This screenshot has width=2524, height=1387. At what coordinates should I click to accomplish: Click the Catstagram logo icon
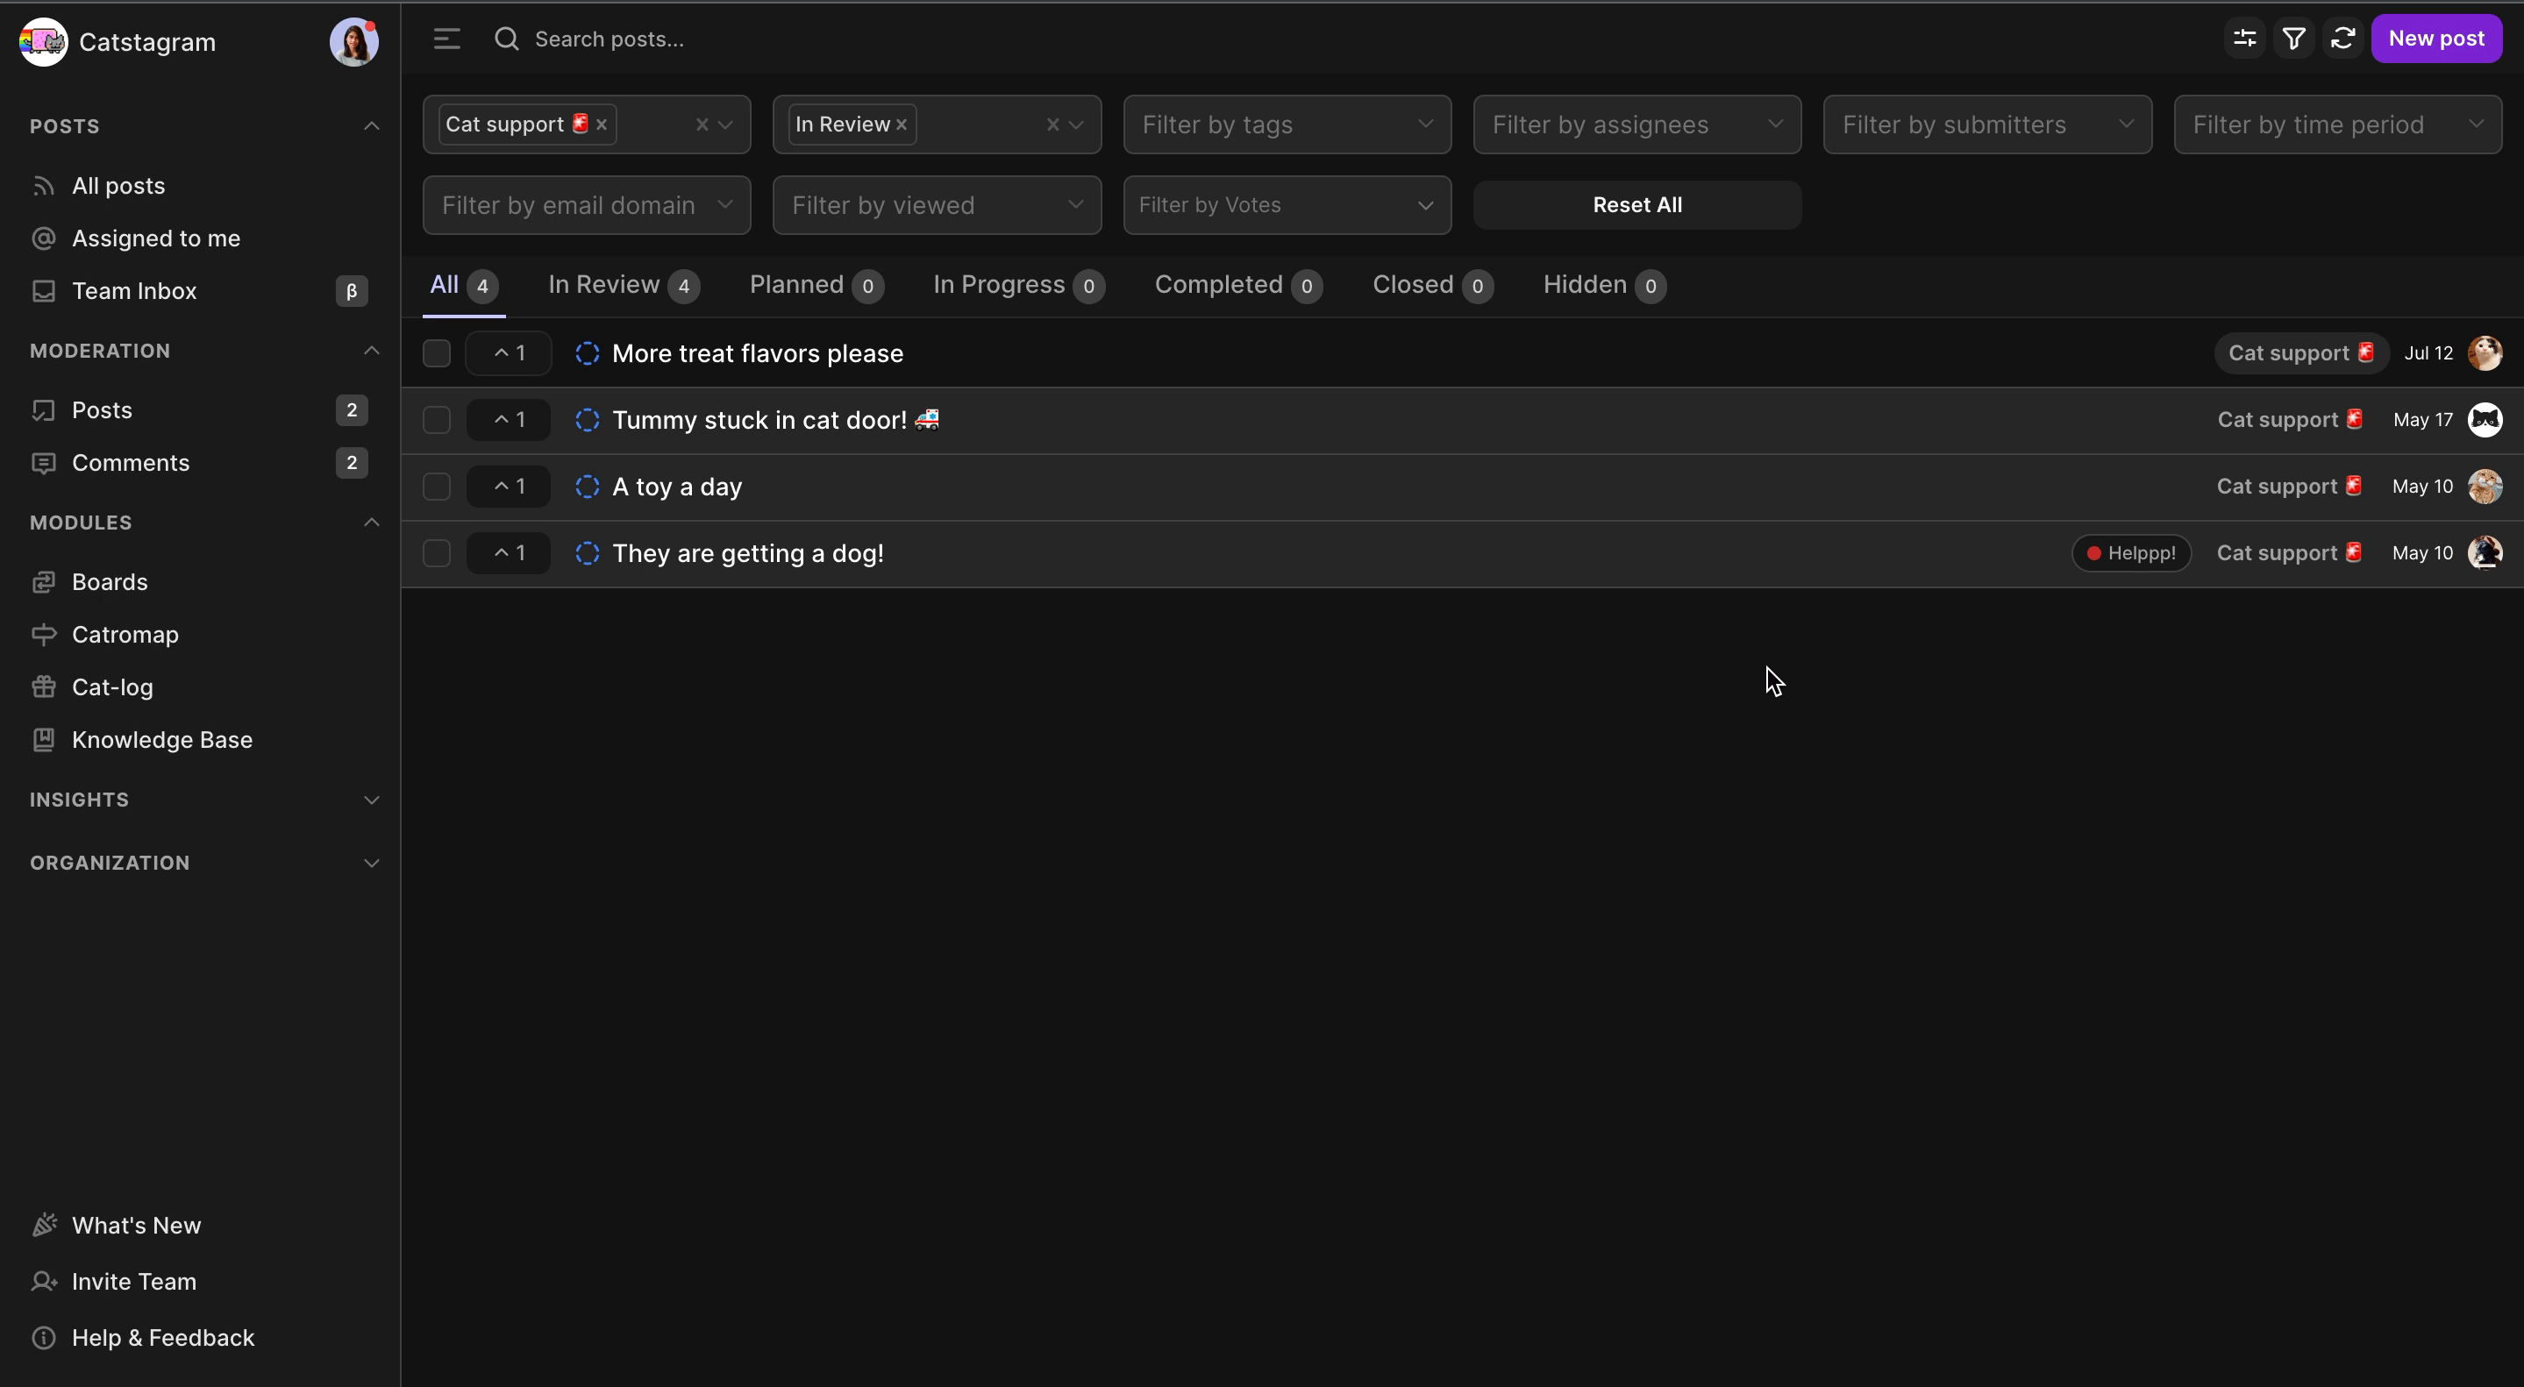pyautogui.click(x=43, y=42)
